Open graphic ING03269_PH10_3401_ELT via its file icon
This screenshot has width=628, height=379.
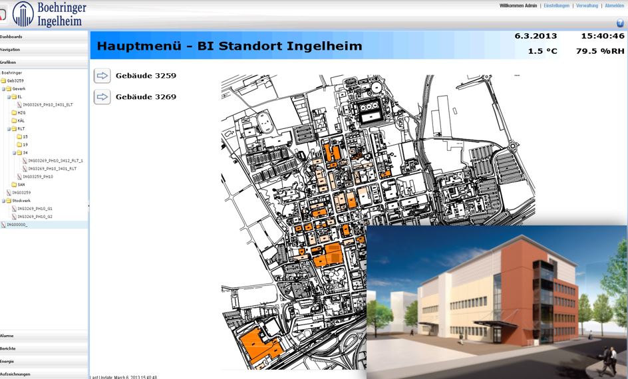coord(19,105)
